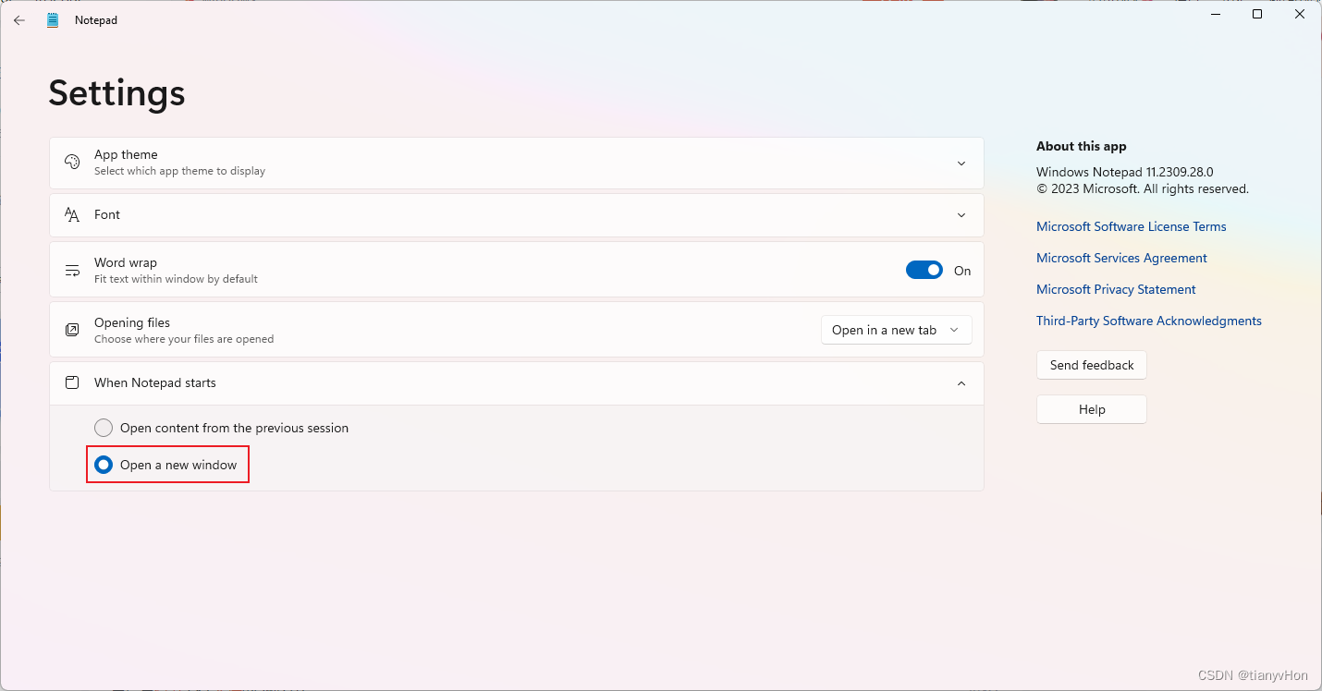1322x691 pixels.
Task: Expand the App theme section chevron
Action: point(961,164)
